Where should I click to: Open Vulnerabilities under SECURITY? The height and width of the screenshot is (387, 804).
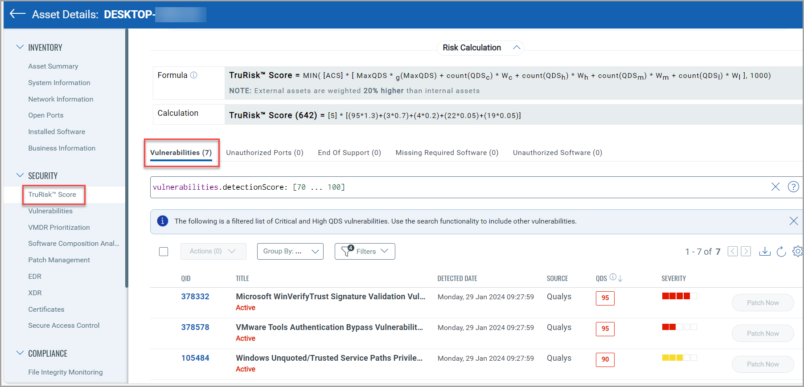50,211
